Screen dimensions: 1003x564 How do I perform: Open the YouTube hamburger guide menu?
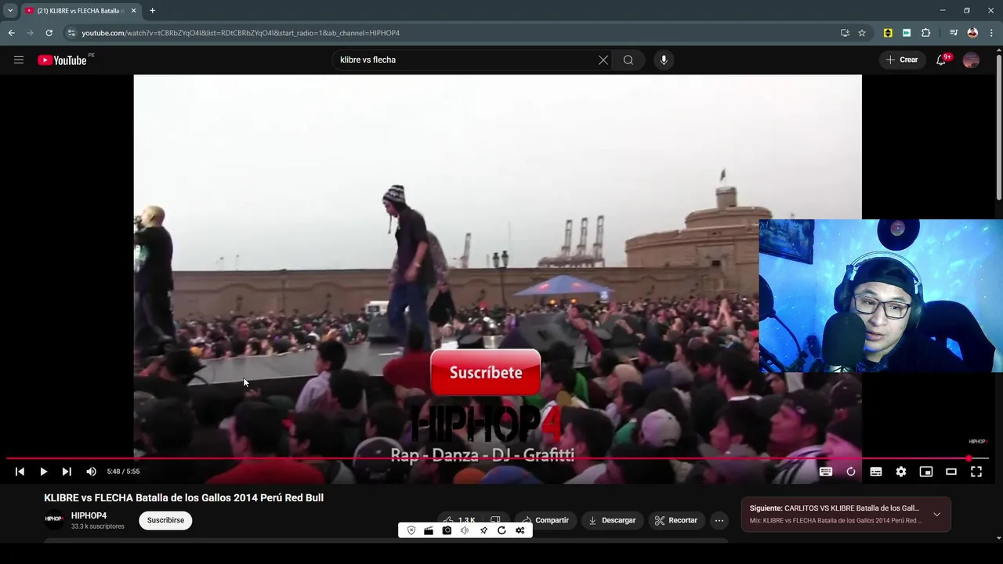[19, 60]
